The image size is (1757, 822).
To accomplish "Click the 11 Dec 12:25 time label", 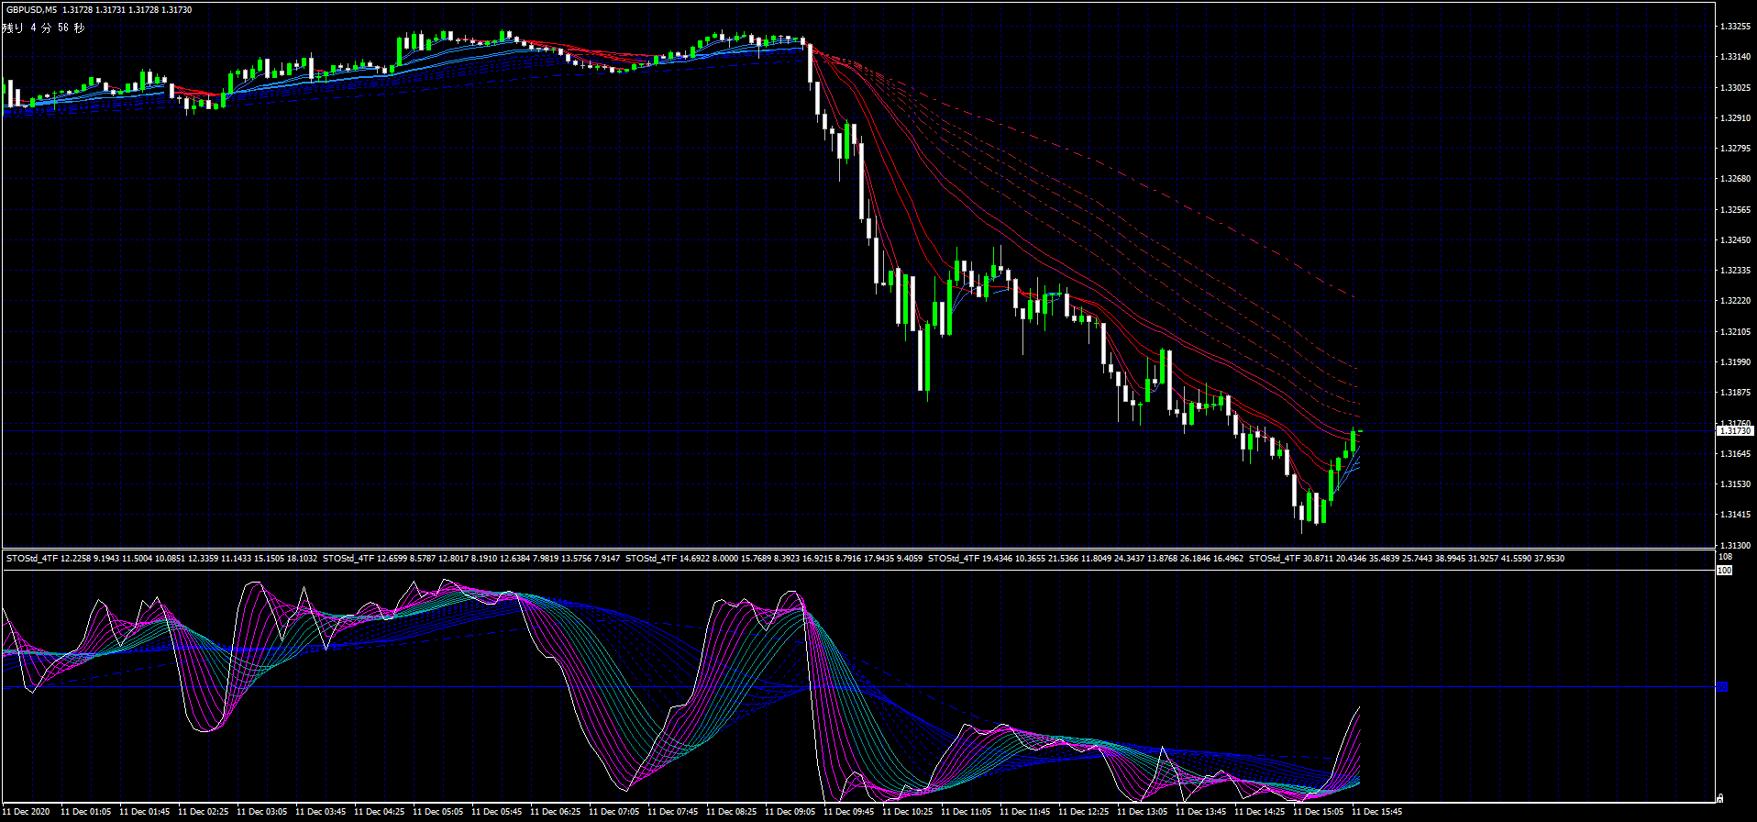I will (x=1083, y=812).
